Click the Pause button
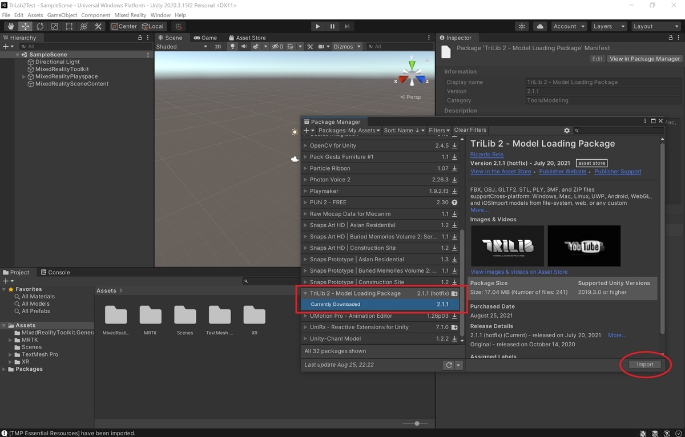Image resolution: width=685 pixels, height=437 pixels. (332, 26)
